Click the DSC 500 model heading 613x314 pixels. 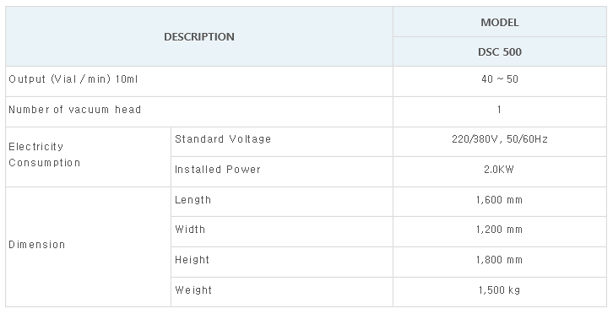pyautogui.click(x=500, y=51)
